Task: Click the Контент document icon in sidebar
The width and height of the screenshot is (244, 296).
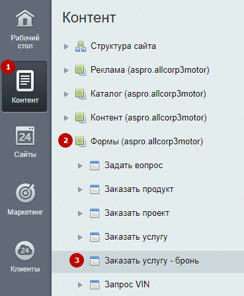Action: [25, 81]
